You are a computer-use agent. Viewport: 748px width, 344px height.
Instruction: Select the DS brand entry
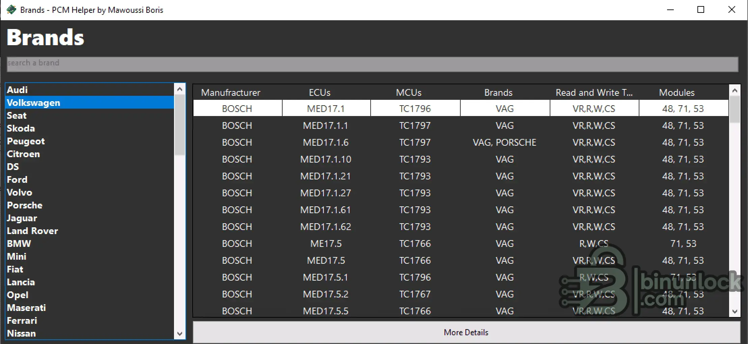point(90,167)
